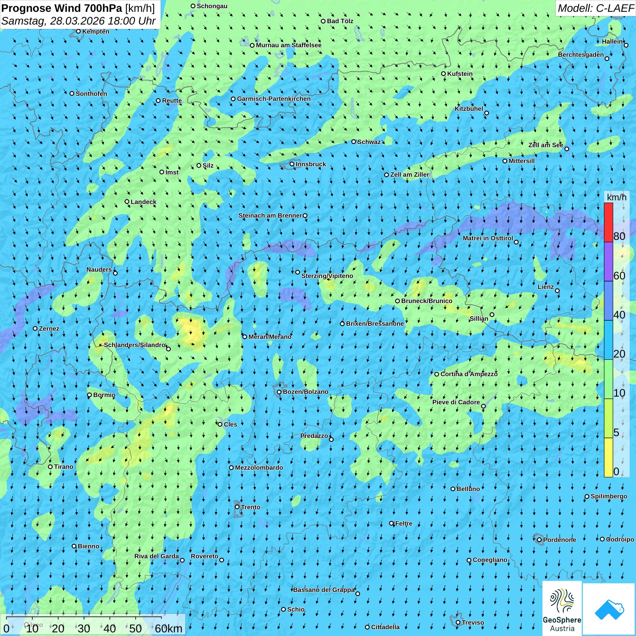
Task: Click the 'Sterzing/Vipiteno' label
Action: pos(327,276)
